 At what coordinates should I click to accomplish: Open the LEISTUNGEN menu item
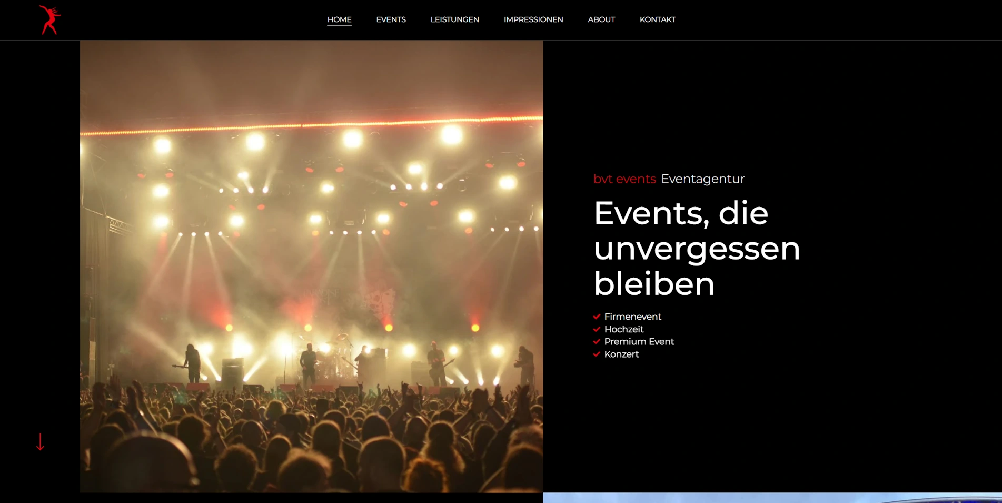coord(455,19)
